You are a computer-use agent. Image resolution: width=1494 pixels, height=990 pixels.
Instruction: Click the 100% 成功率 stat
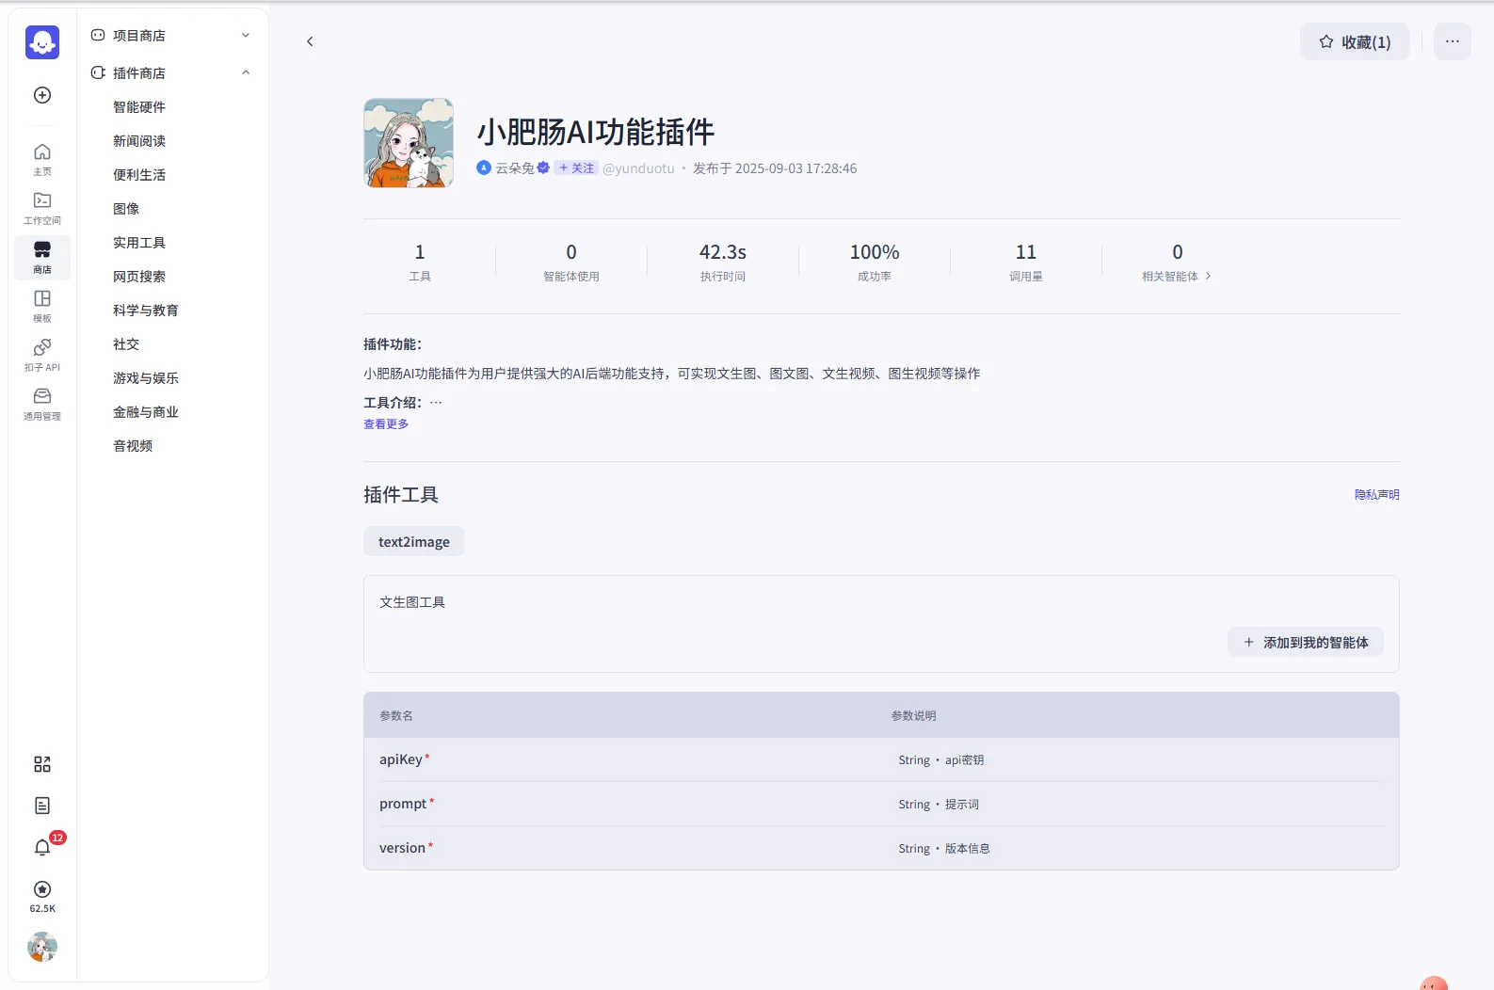875,262
